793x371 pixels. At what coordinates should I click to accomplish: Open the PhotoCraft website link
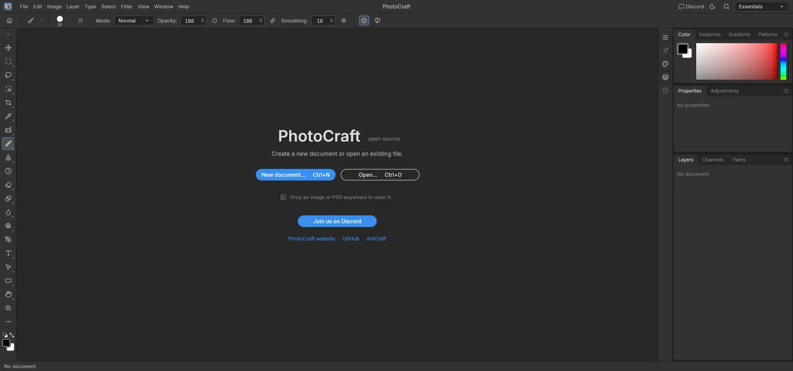[x=312, y=239]
